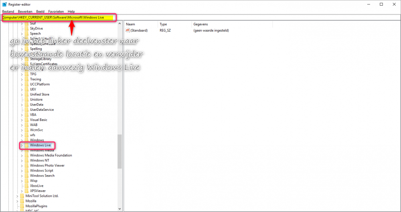Expand the Unified Store key
Viewport: 401px width, 212px height.
click(x=22, y=94)
